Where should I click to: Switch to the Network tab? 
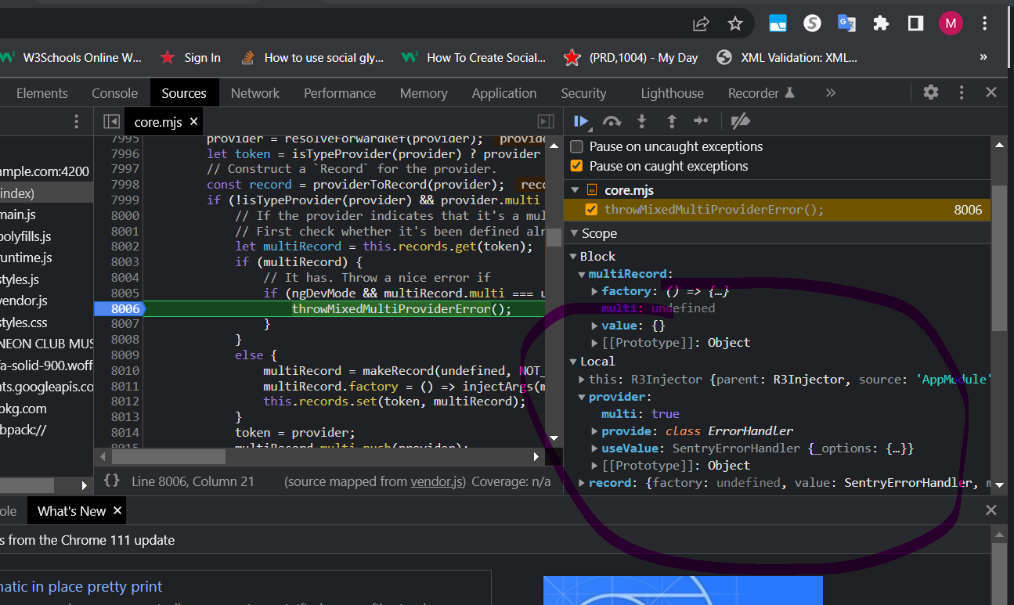point(255,92)
